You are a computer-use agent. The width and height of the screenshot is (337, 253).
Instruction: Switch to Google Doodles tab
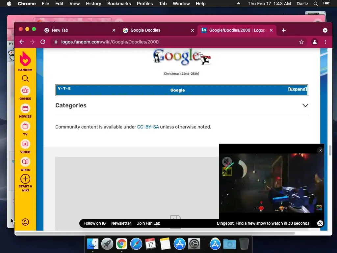[158, 30]
